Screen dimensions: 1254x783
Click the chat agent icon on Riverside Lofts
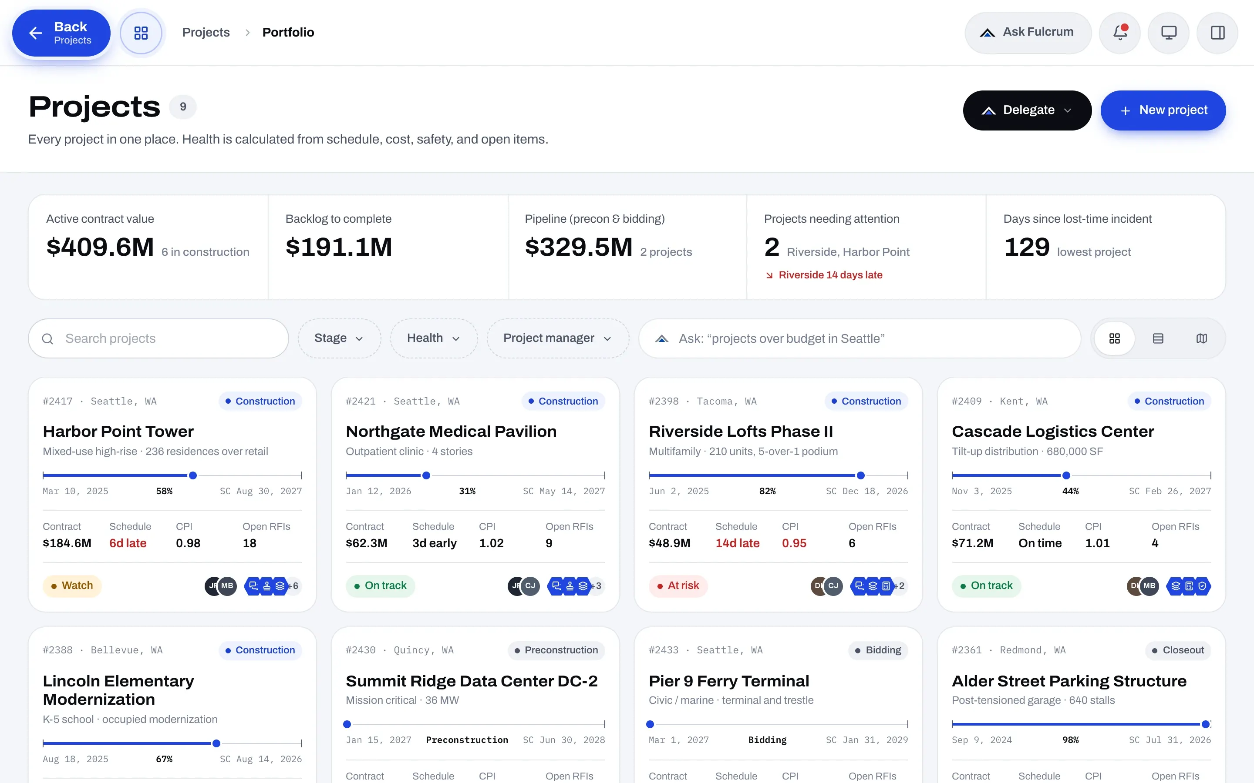[x=860, y=586]
